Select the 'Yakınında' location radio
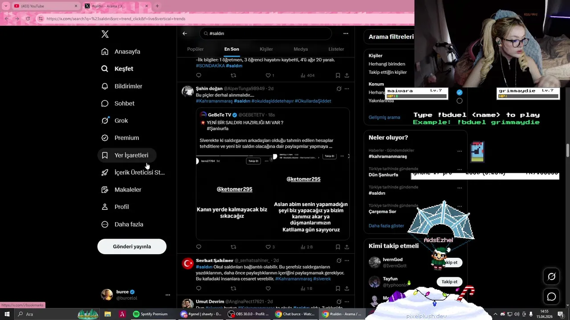This screenshot has height=320, width=570. (x=460, y=101)
